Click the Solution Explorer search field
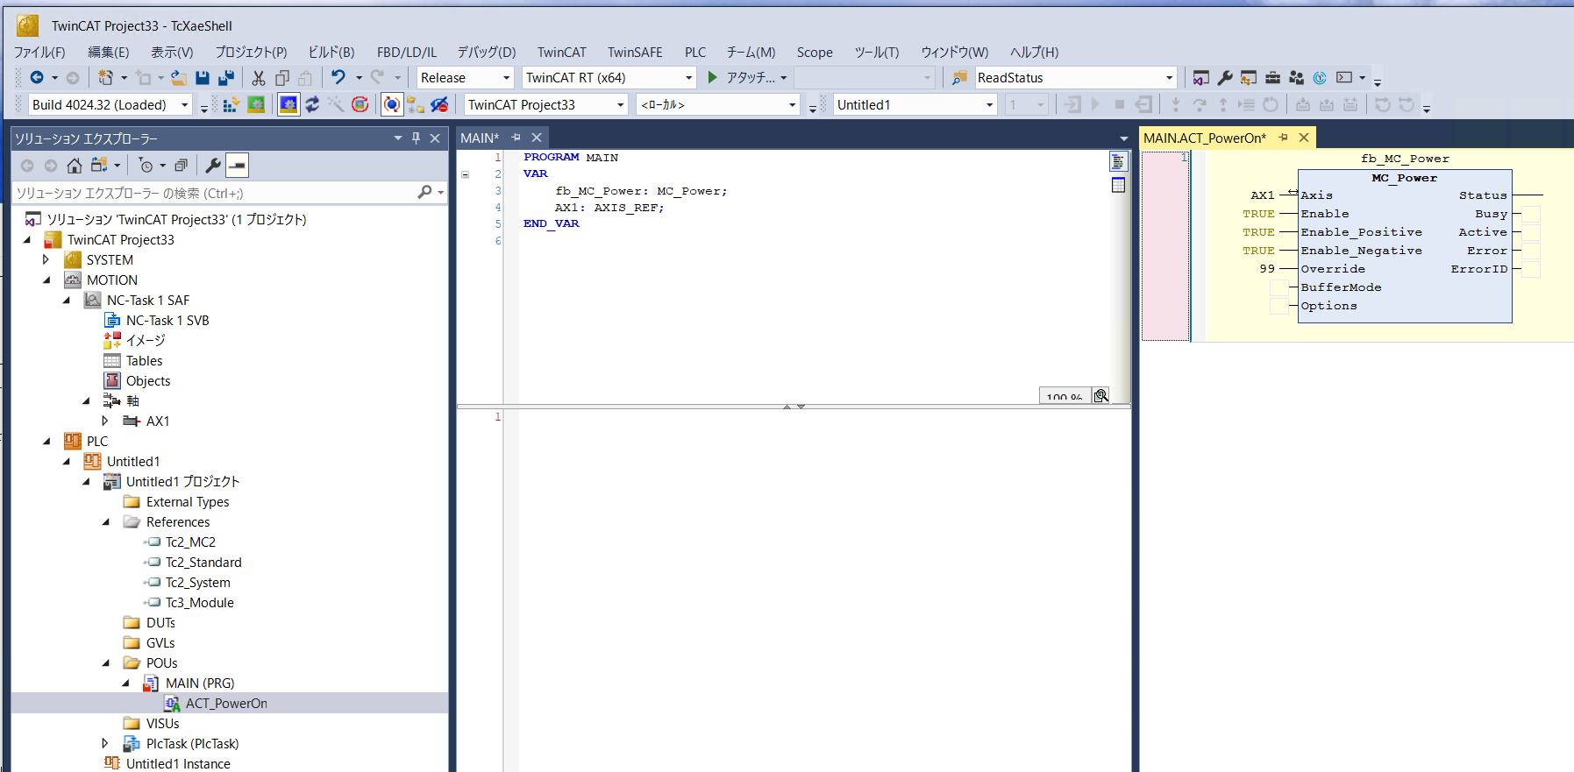1574x772 pixels. tap(215, 193)
